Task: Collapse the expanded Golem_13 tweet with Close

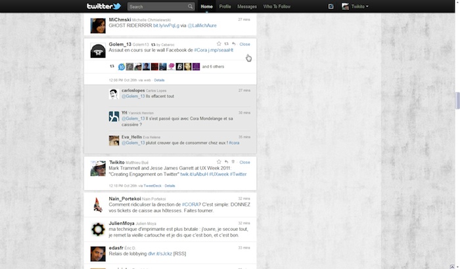Action: [244, 44]
